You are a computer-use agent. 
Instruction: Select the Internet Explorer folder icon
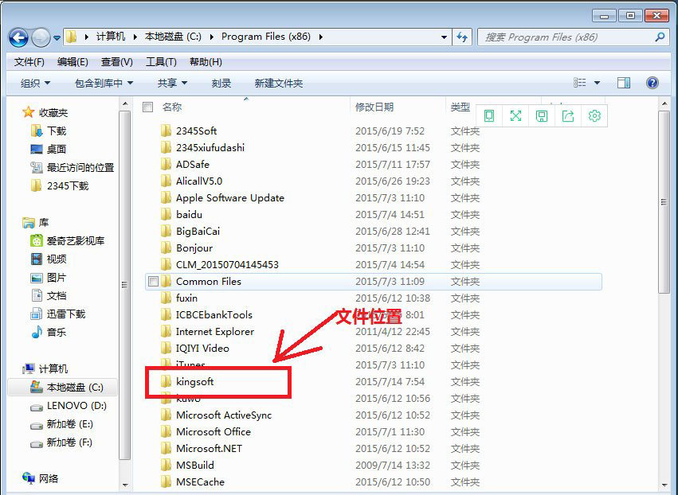[166, 331]
